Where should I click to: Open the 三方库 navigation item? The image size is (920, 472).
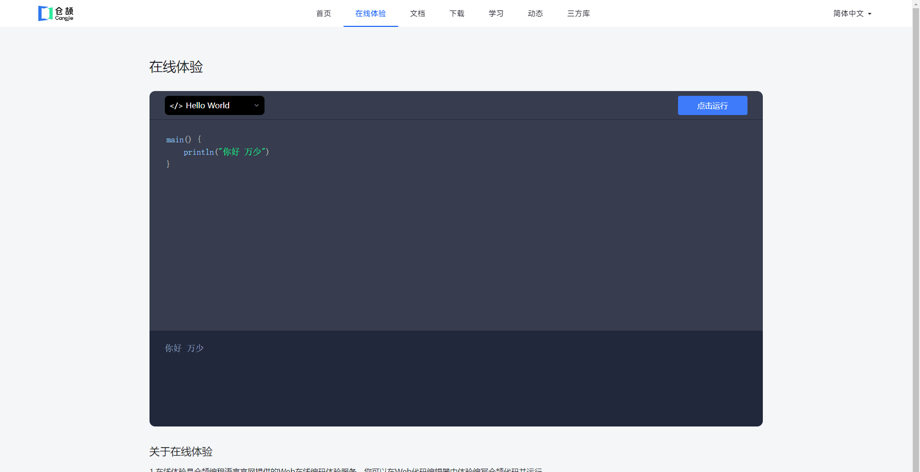pos(578,13)
